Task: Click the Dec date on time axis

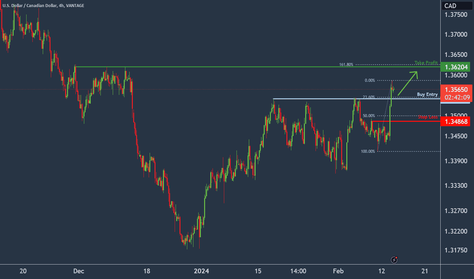Action: 79,271
